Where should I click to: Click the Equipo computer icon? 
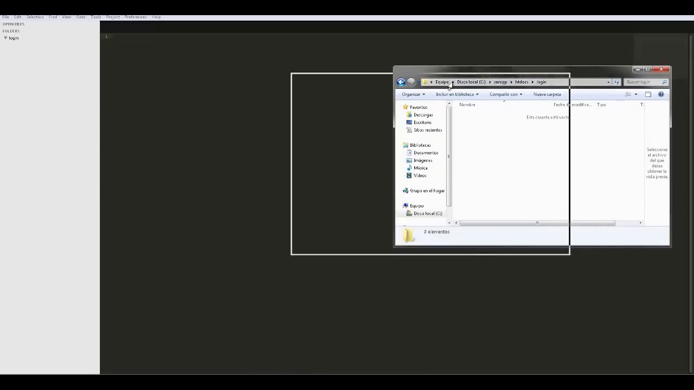[406, 206]
